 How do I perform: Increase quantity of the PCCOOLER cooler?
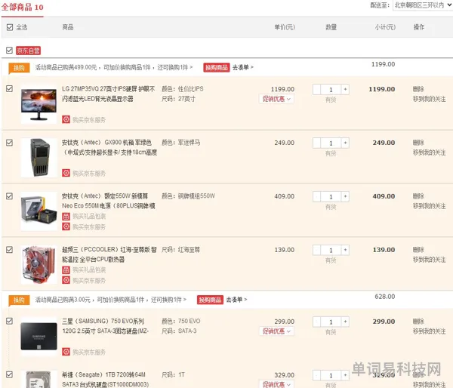pyautogui.click(x=345, y=250)
